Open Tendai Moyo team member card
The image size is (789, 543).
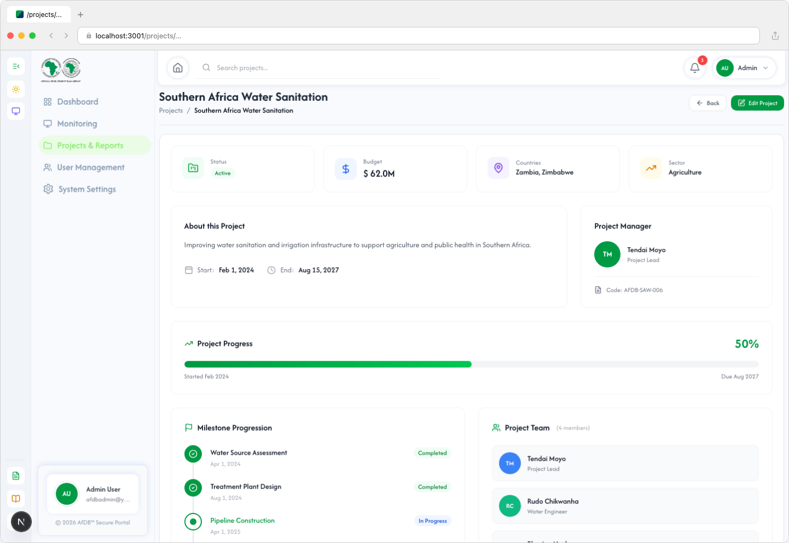[625, 464]
